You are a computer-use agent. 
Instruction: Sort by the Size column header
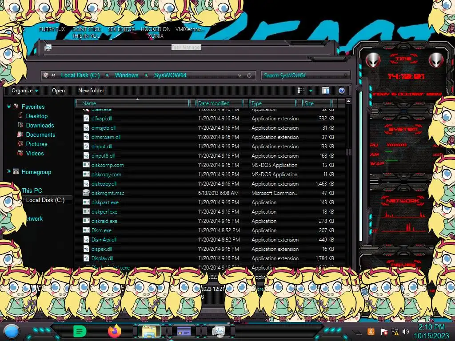pyautogui.click(x=317, y=103)
